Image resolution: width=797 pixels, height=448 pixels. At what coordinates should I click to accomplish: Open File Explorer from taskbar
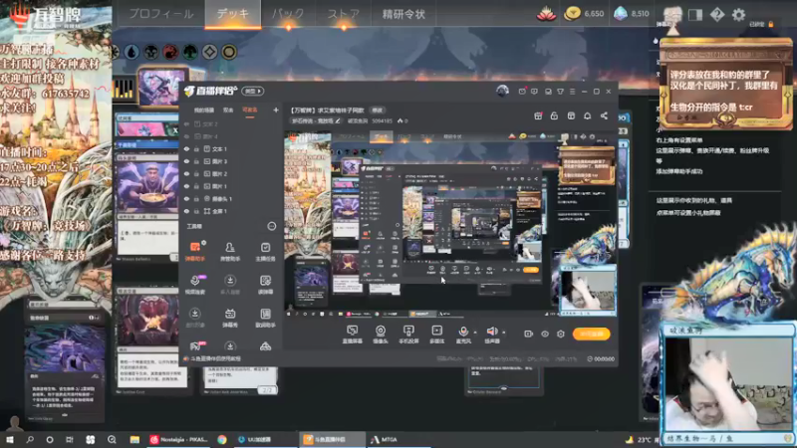[x=134, y=439]
